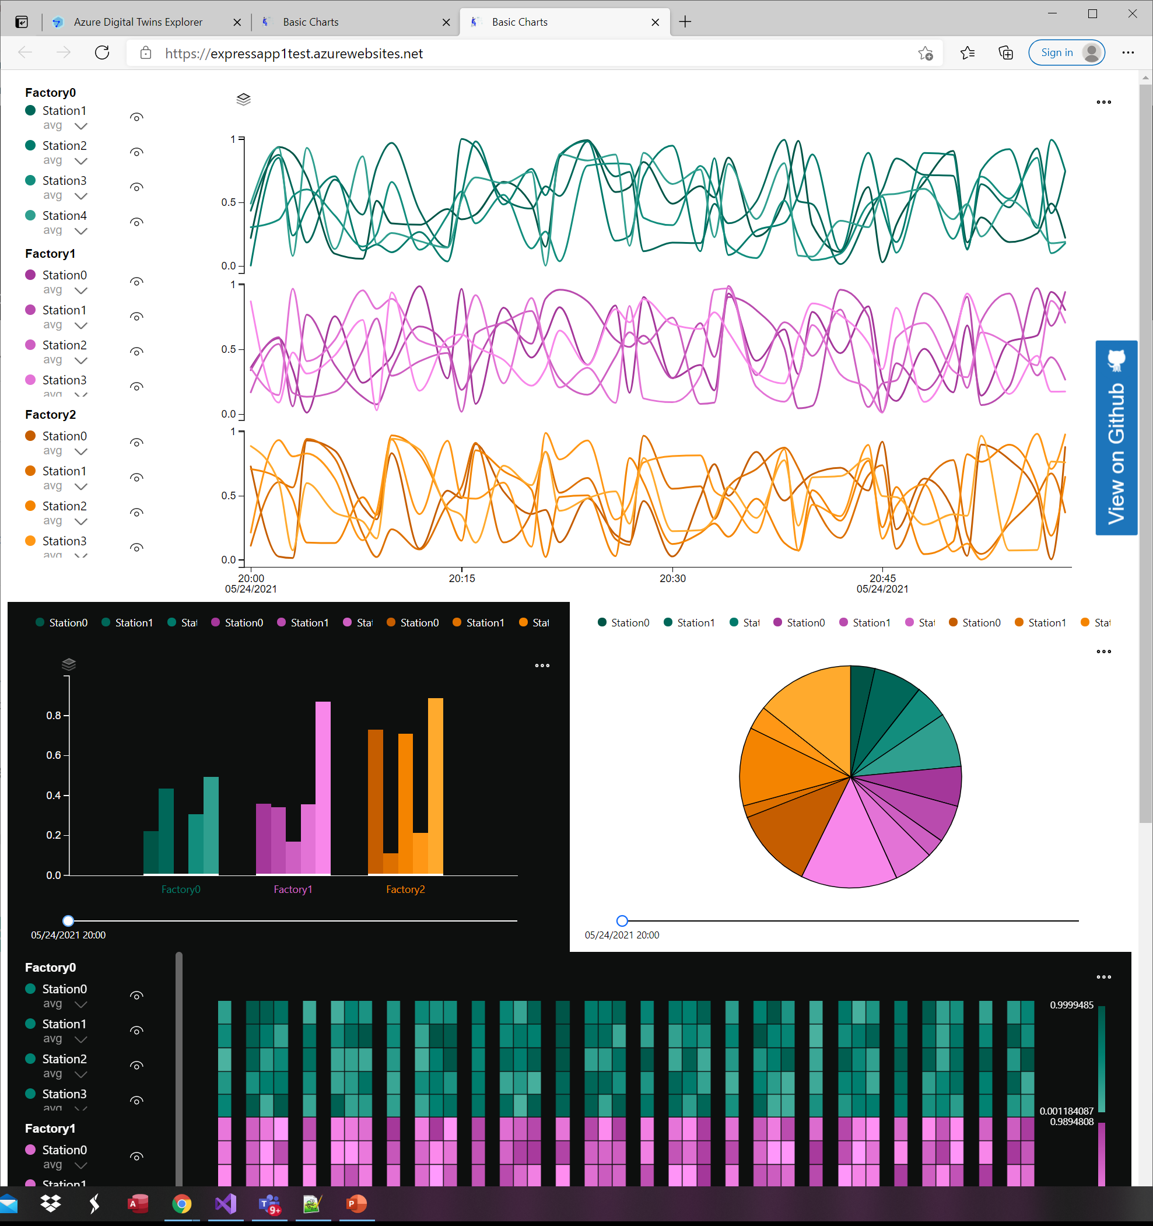Click the Sign in button

[1056, 53]
